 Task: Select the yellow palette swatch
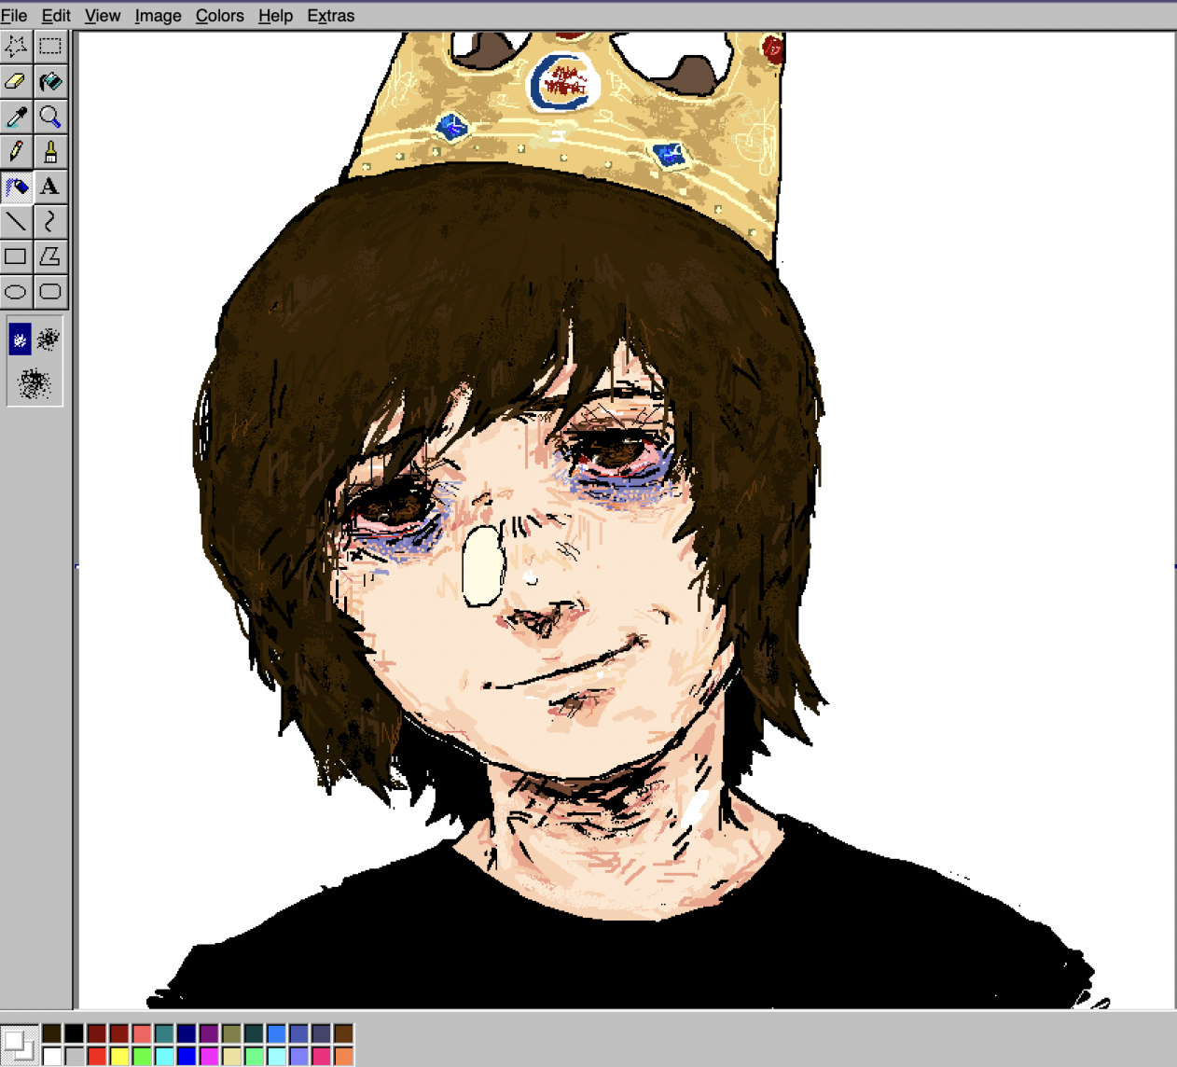(119, 1056)
